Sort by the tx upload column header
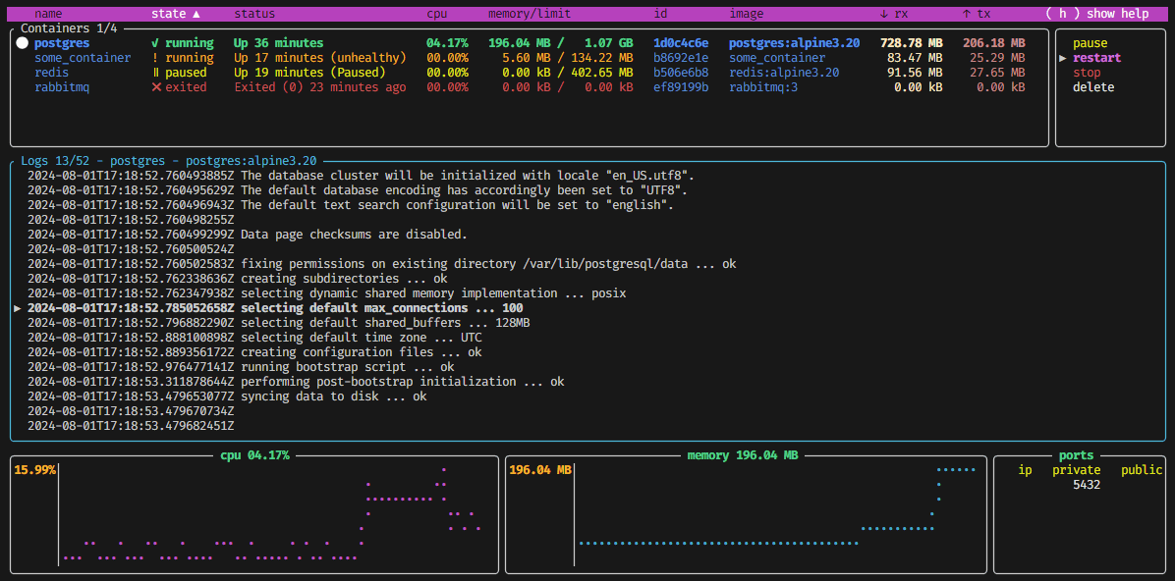The width and height of the screenshot is (1175, 581). pos(976,14)
